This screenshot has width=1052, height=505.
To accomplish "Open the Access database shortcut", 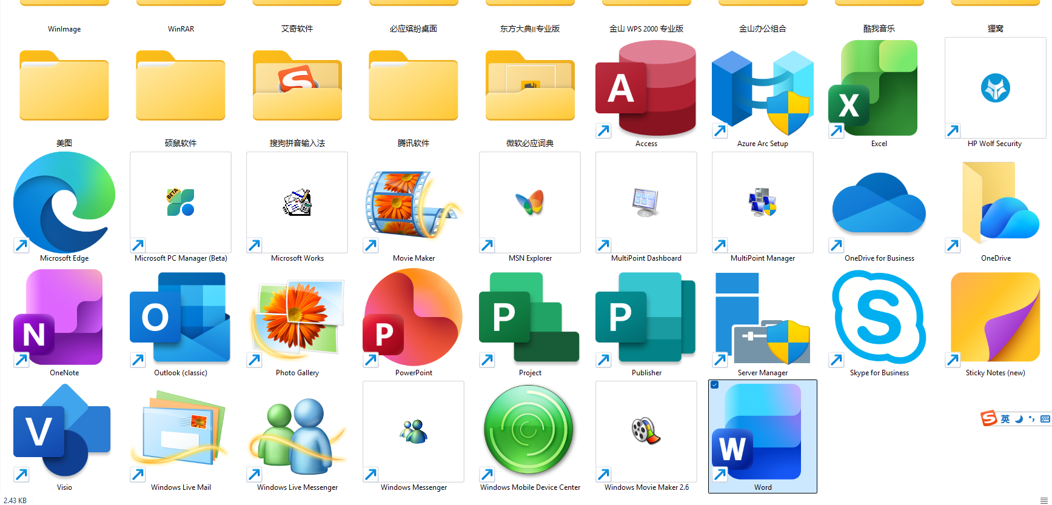I will tap(646, 89).
